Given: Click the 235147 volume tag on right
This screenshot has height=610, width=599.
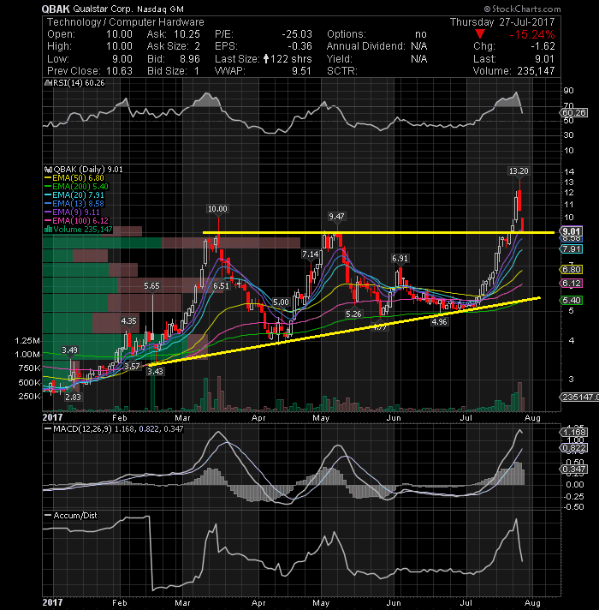Looking at the screenshot, I should 578,398.
